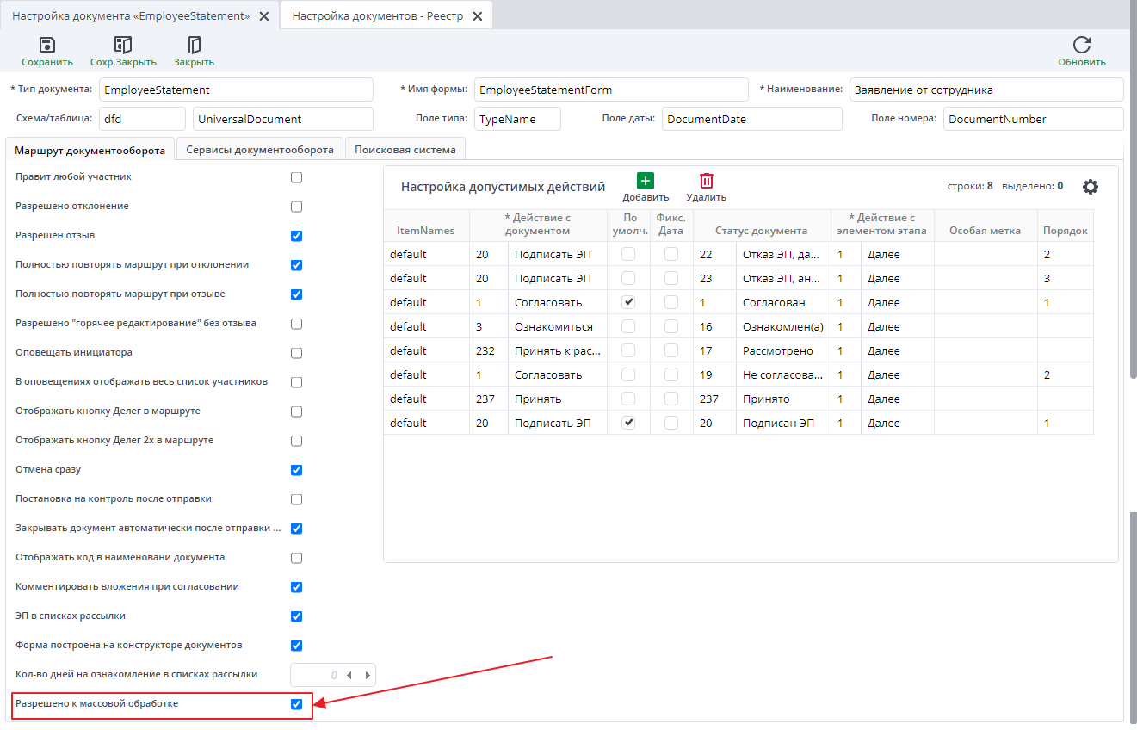This screenshot has width=1137, height=730.
Task: Open the grid settings gear icon
Action: [1091, 187]
